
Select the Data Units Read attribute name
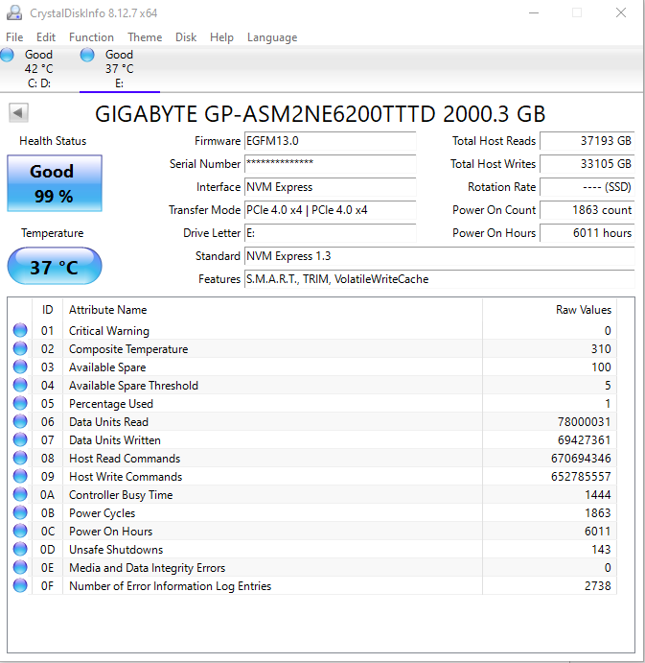(108, 422)
